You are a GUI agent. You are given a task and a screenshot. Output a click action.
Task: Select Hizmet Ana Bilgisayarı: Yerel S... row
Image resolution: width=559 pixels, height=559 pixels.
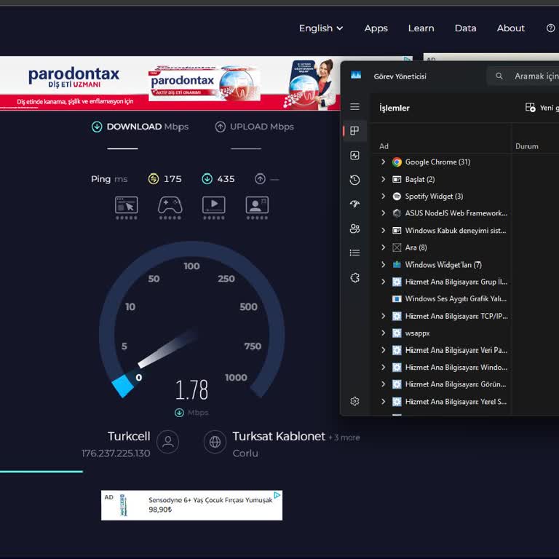(x=442, y=402)
